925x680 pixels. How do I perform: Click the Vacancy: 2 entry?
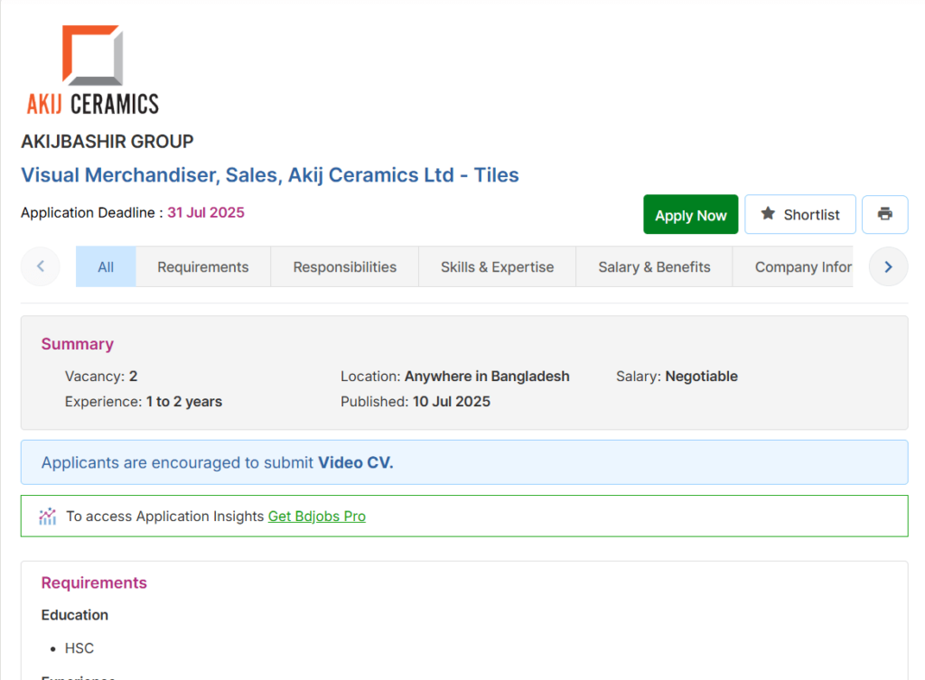coord(101,377)
